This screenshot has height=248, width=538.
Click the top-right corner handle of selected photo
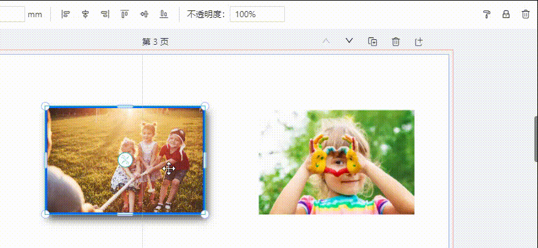click(x=205, y=106)
